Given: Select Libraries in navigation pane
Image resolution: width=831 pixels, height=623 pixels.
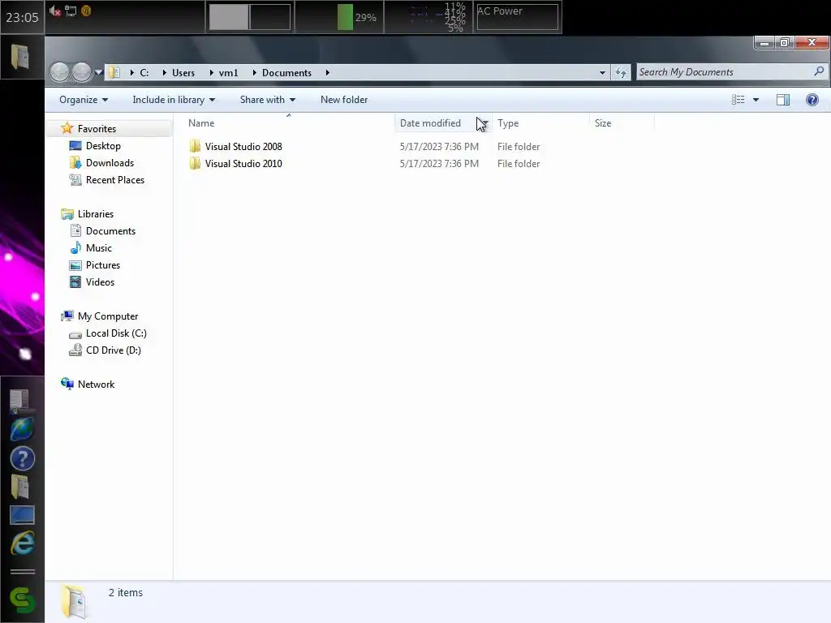Looking at the screenshot, I should [96, 214].
